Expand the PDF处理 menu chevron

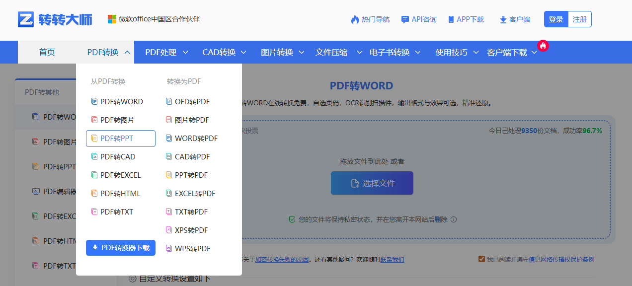click(185, 52)
